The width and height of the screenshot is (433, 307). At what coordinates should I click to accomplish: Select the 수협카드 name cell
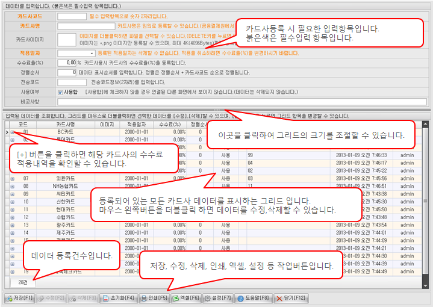click(x=66, y=217)
